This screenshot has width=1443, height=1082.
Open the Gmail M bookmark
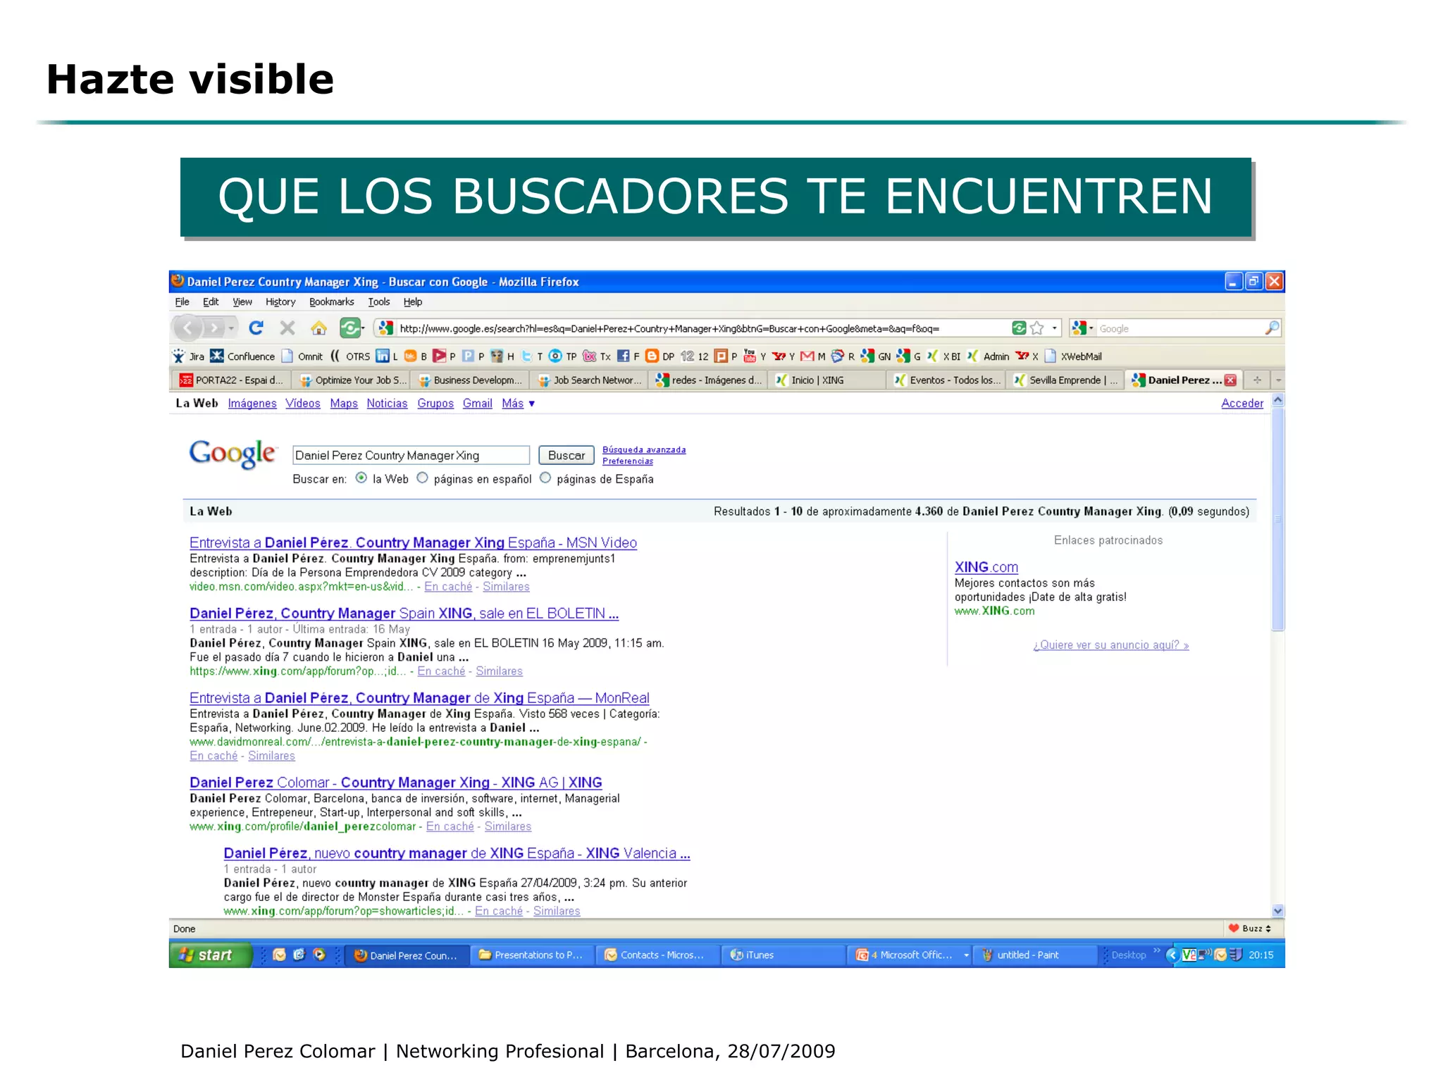click(x=813, y=356)
